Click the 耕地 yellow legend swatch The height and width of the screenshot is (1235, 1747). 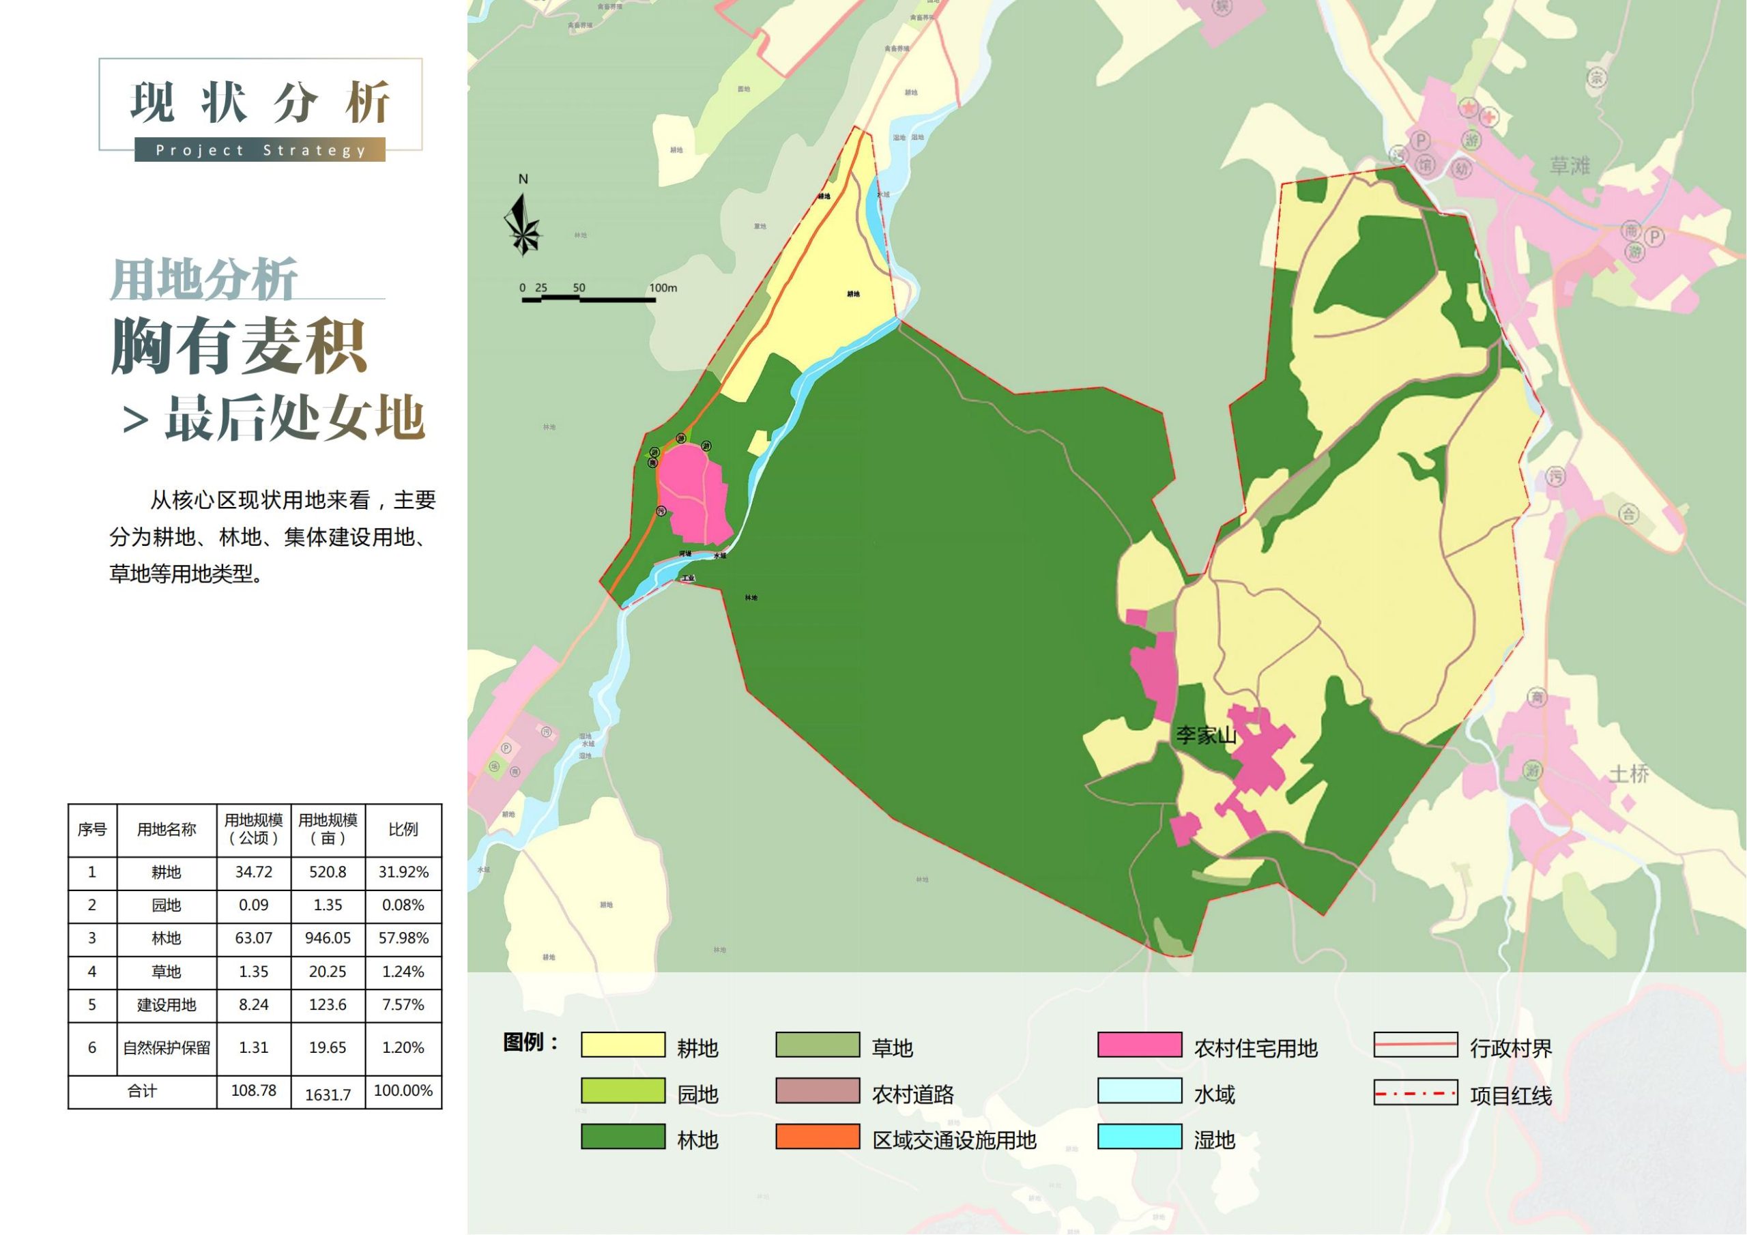coord(622,1045)
